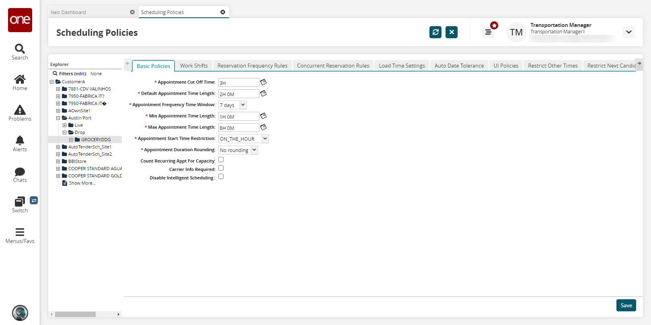Expand the GROCERYDDG tree node
651x325 pixels.
point(71,140)
